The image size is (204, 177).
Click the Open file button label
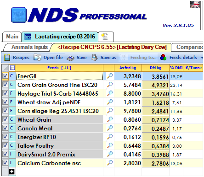(x=53, y=58)
